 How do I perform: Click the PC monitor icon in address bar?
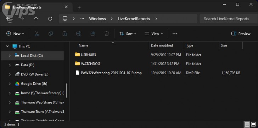tap(65, 18)
